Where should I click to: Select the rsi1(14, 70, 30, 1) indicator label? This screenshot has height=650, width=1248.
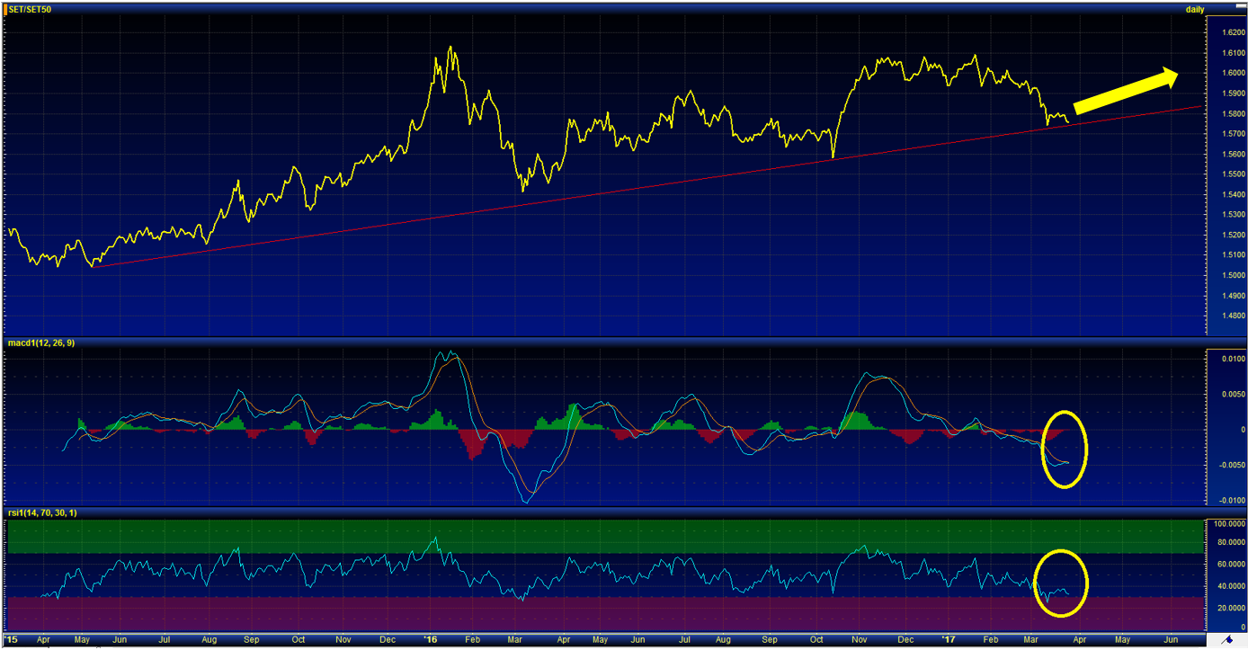point(43,514)
